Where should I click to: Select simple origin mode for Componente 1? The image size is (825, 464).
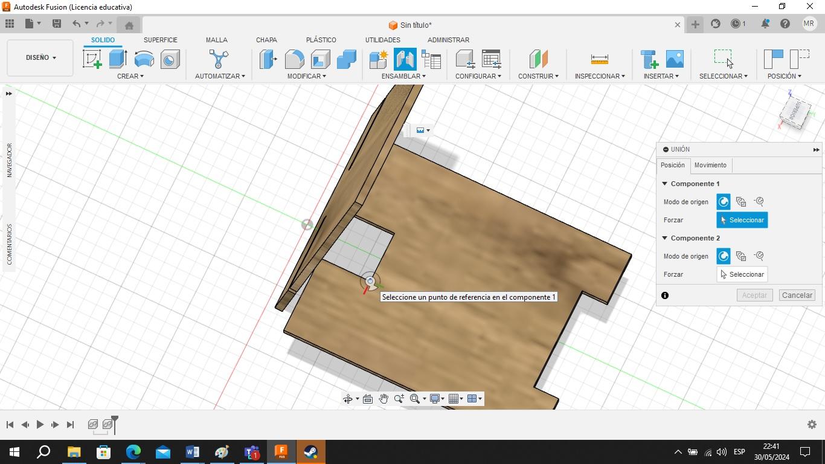(x=723, y=202)
